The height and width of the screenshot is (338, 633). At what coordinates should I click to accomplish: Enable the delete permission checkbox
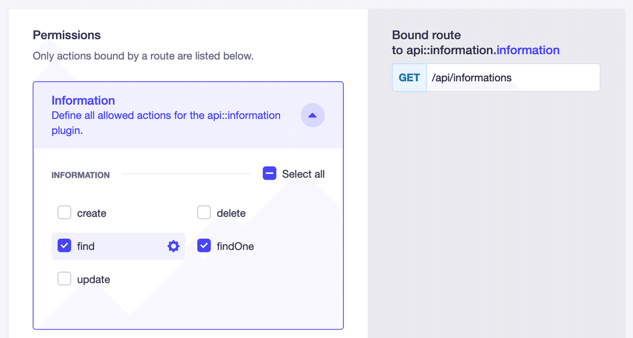pos(204,213)
